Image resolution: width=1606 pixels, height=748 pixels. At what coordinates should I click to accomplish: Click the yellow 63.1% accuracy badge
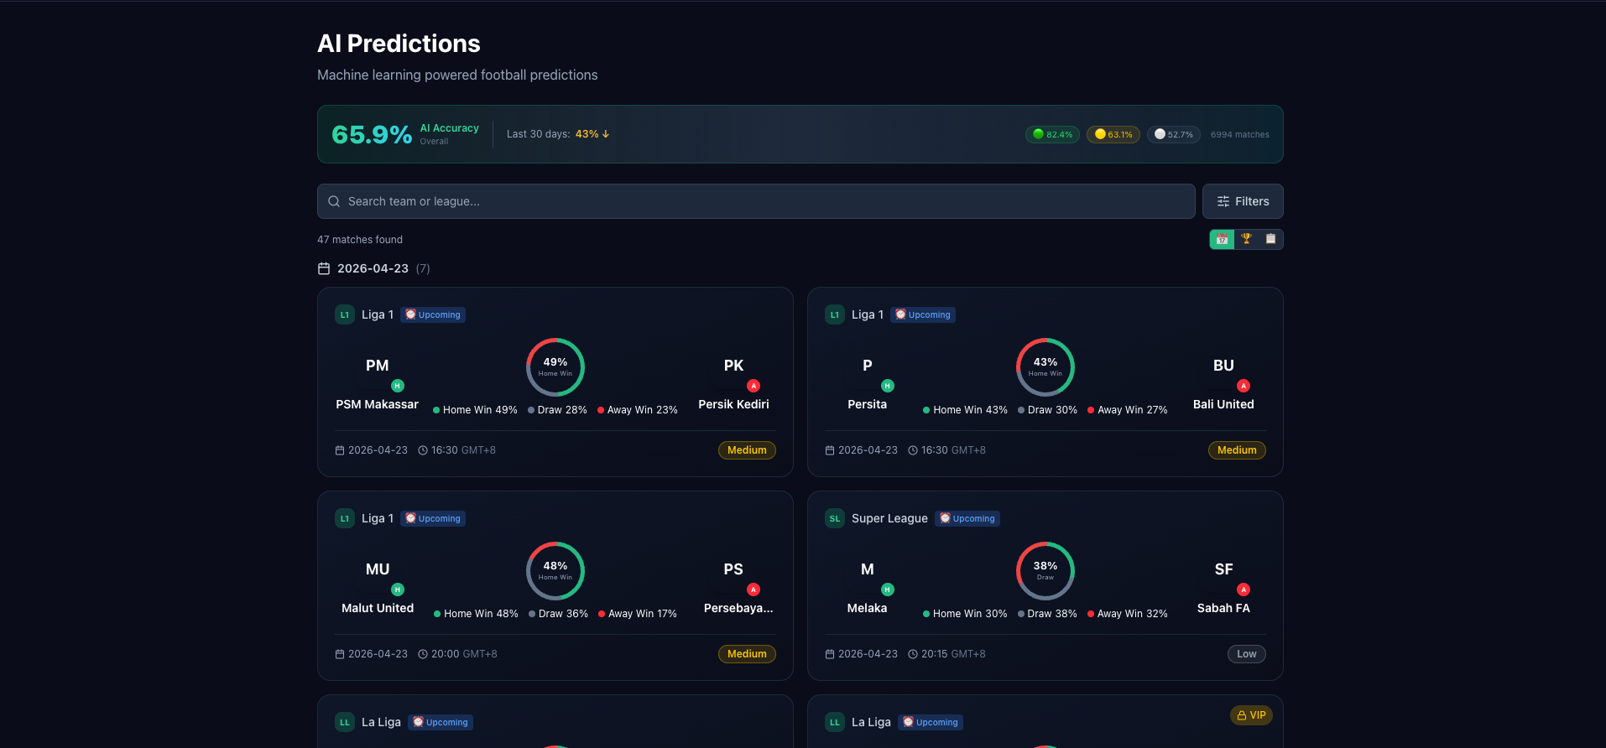pyautogui.click(x=1113, y=134)
